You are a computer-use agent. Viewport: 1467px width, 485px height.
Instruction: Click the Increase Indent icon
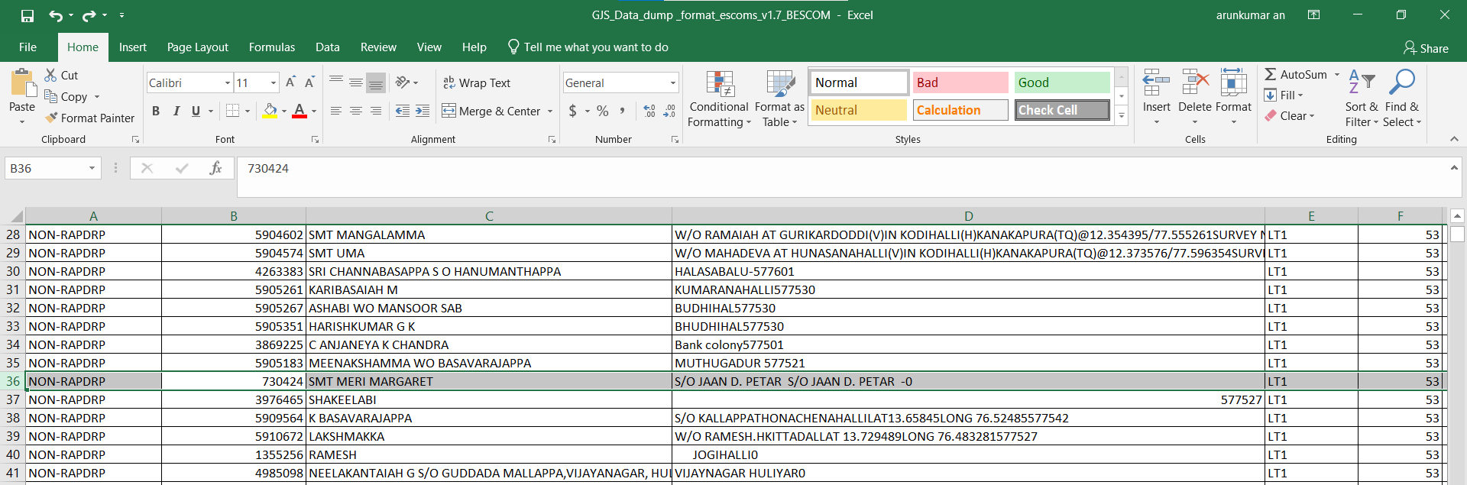(423, 111)
